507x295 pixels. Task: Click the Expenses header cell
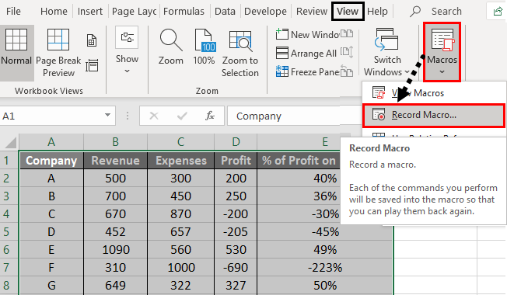[x=180, y=161]
